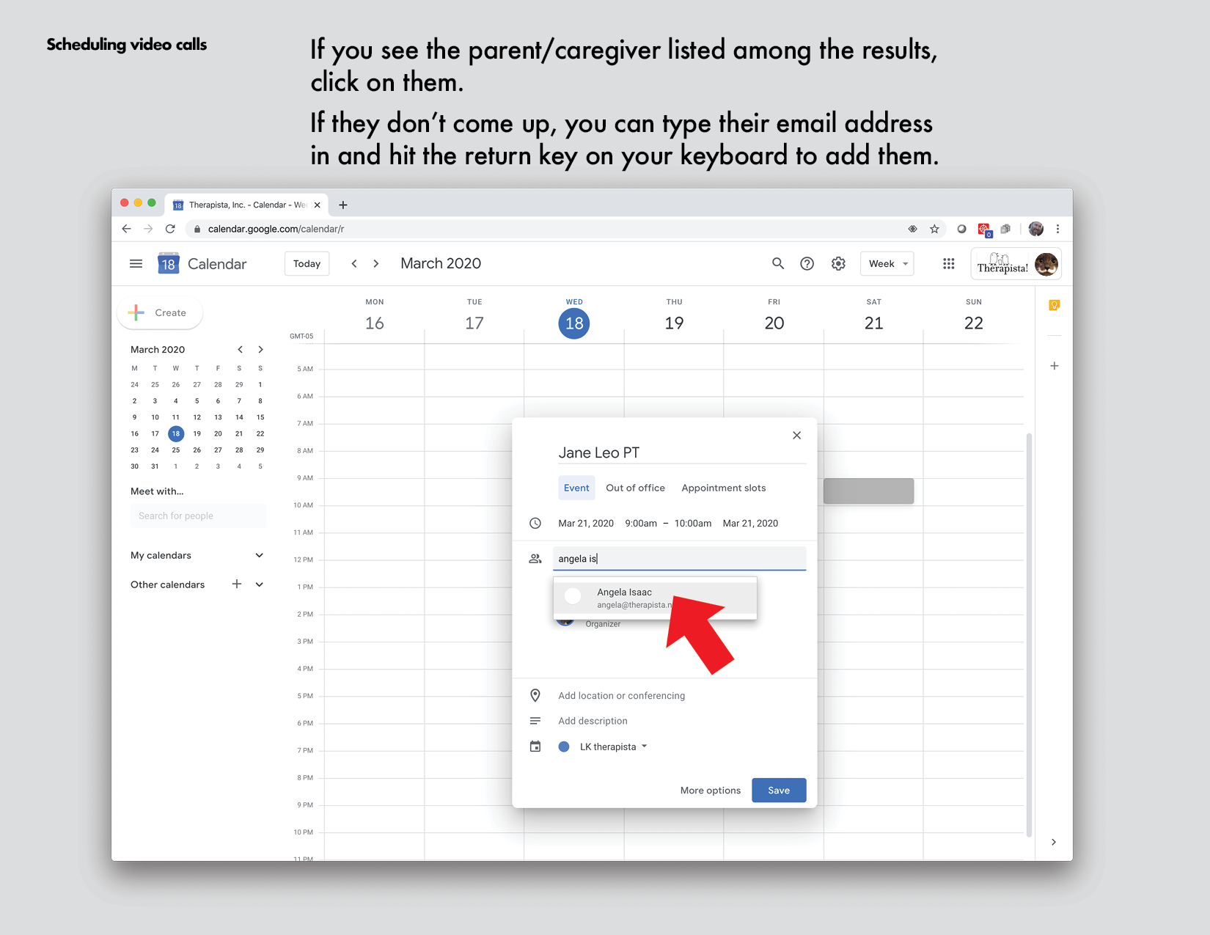
Task: Go to previous week arrow
Action: coord(354,264)
